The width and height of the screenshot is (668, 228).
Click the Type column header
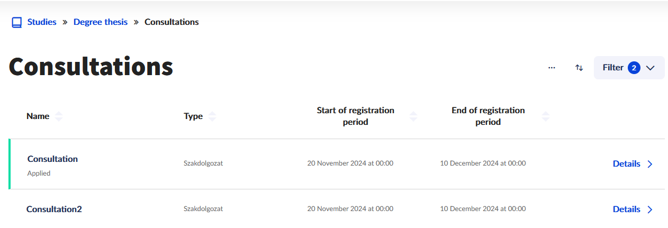point(193,116)
